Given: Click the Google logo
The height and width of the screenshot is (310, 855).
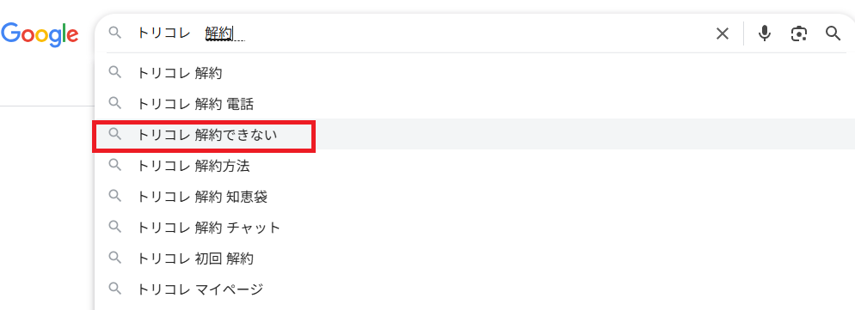Looking at the screenshot, I should tap(40, 34).
